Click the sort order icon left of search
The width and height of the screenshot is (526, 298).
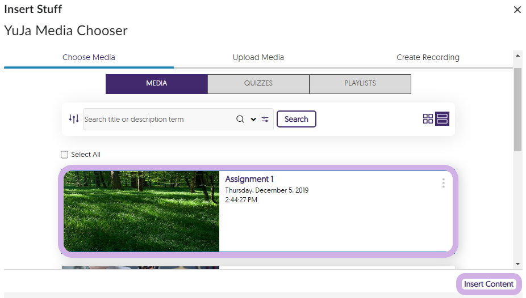(74, 119)
